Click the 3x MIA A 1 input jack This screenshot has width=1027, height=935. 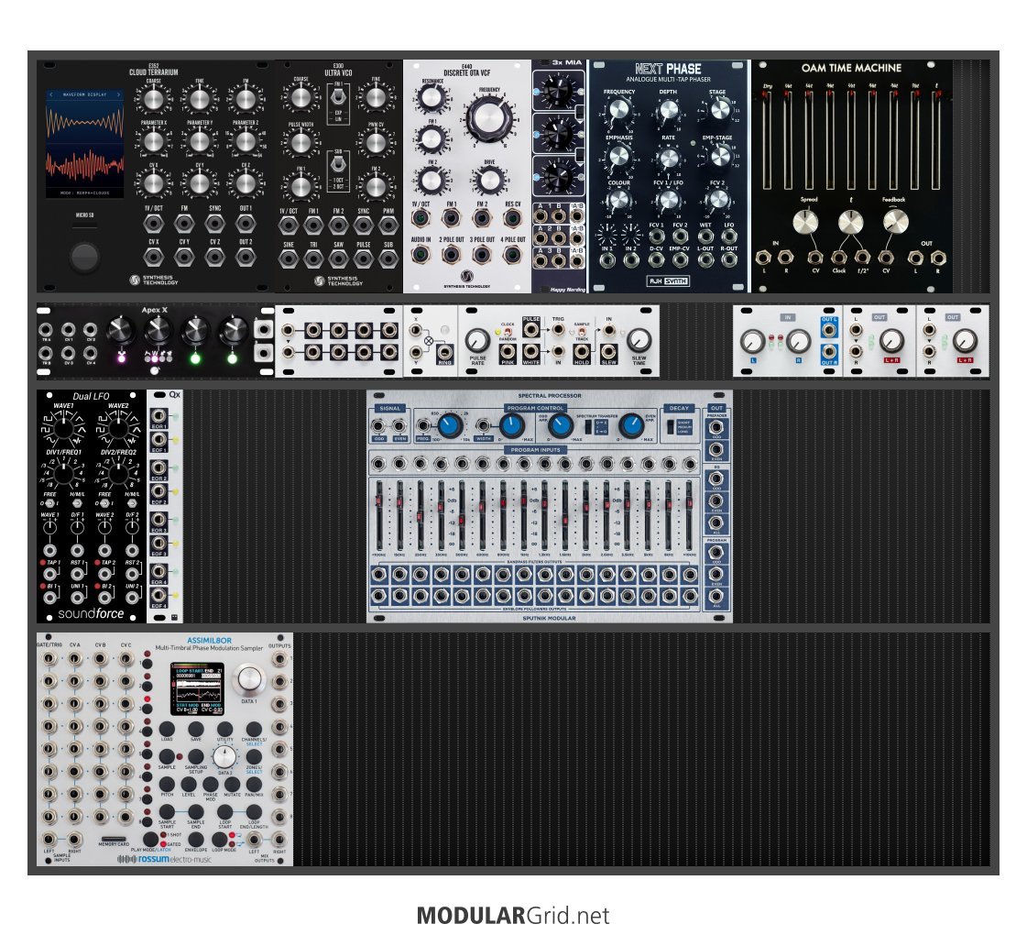coord(541,216)
